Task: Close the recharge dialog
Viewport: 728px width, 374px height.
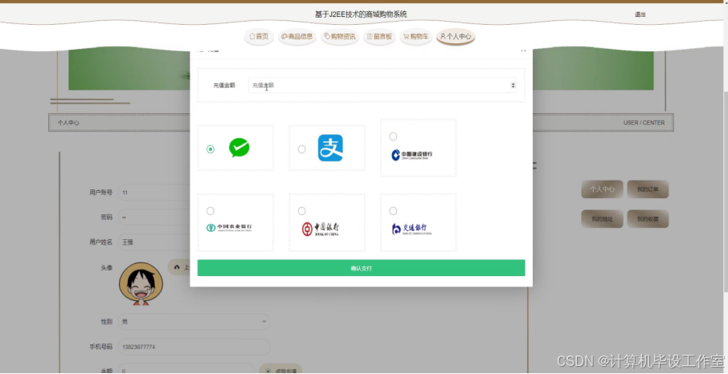Action: coord(523,50)
